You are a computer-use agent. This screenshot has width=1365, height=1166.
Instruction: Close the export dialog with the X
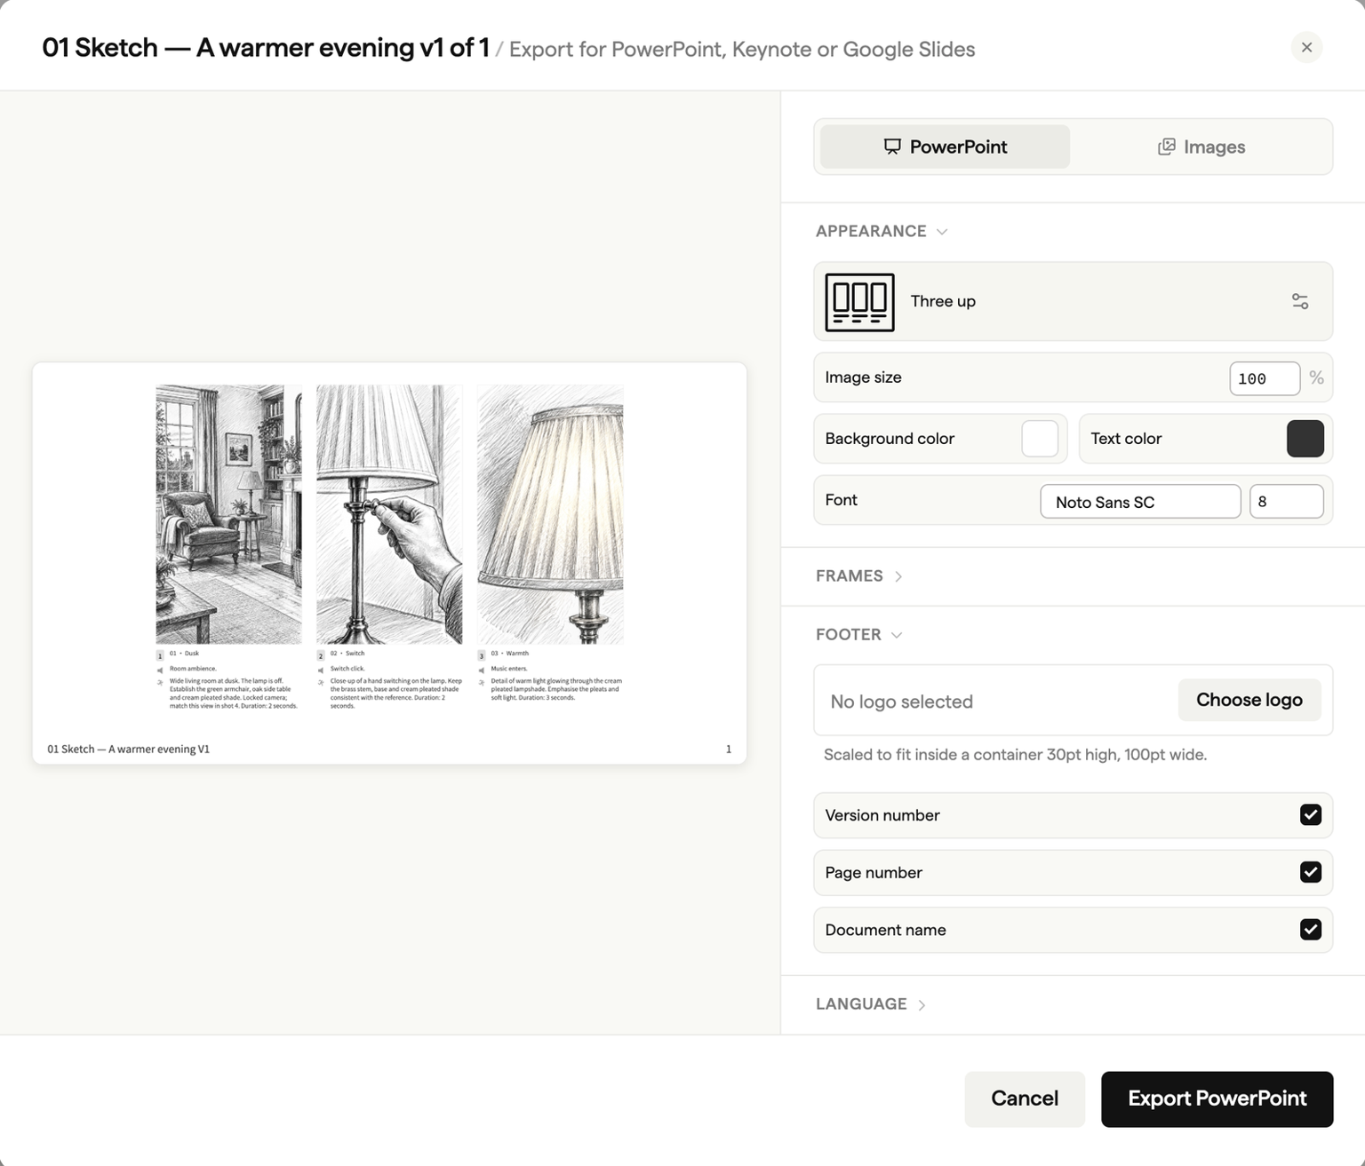point(1306,47)
